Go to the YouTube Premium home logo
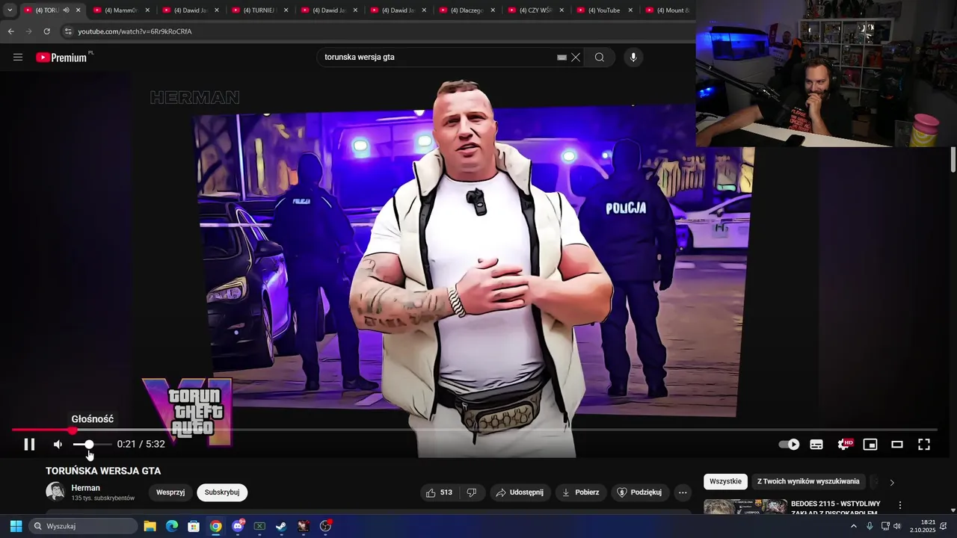Screen dimensions: 957x538 [x=62, y=58]
